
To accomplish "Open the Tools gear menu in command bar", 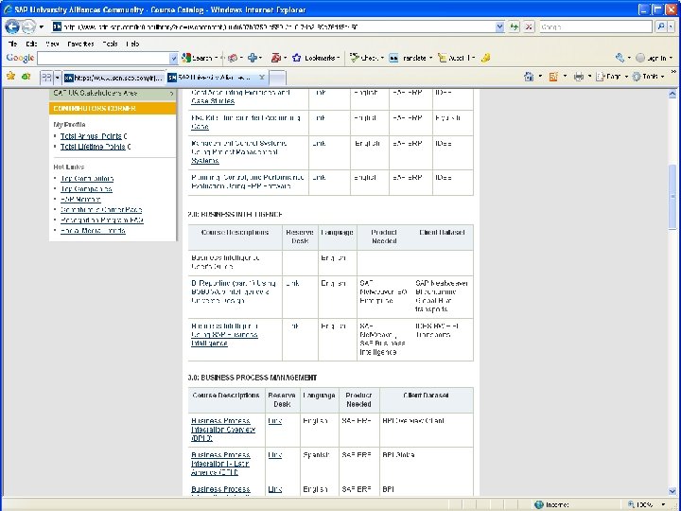I will click(648, 77).
